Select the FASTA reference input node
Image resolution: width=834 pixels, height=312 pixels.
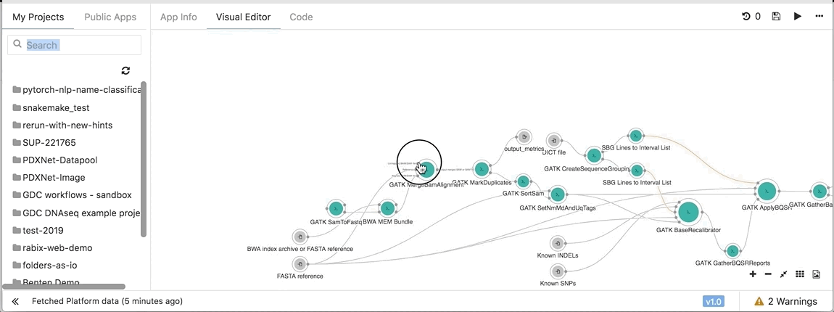(300, 263)
